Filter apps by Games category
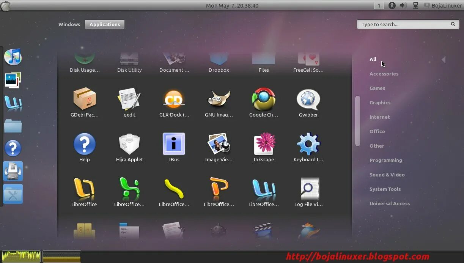The width and height of the screenshot is (464, 263). point(377,88)
